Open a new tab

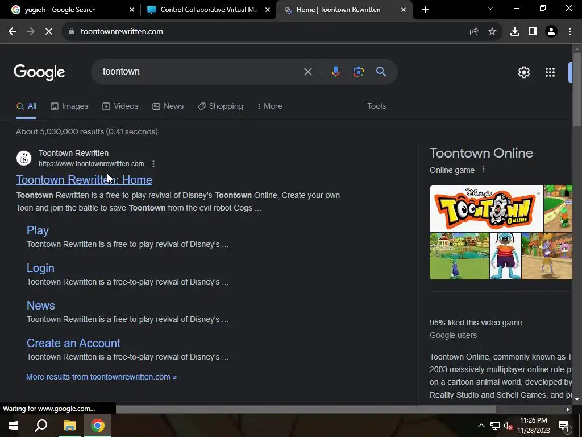(x=425, y=10)
